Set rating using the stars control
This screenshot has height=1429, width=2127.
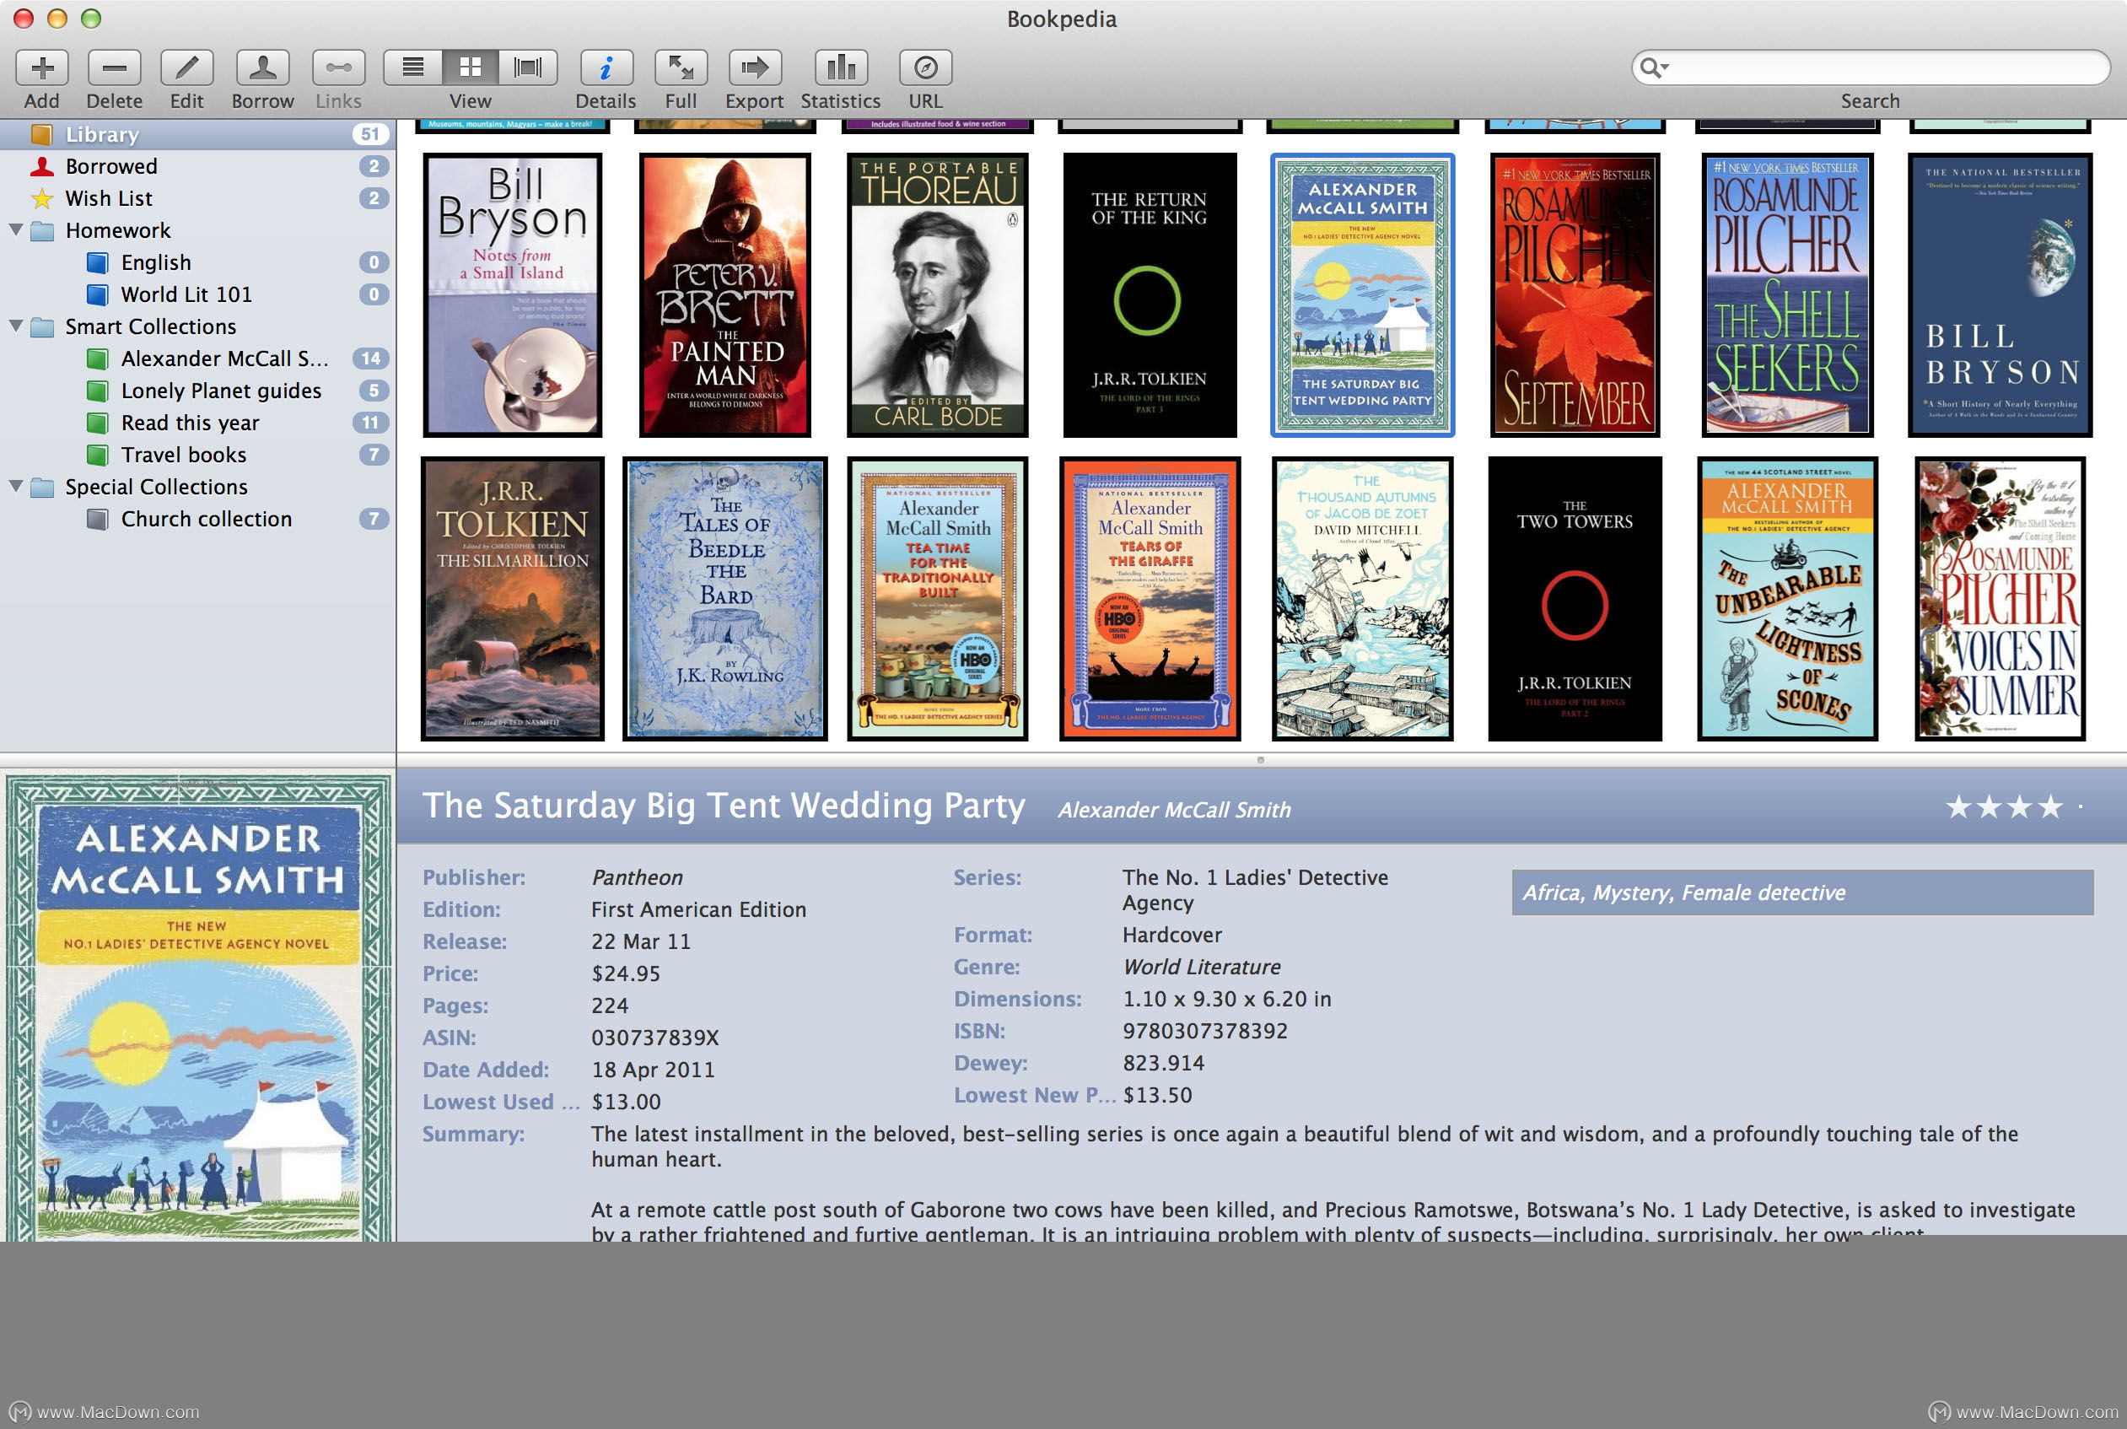coord(2016,806)
